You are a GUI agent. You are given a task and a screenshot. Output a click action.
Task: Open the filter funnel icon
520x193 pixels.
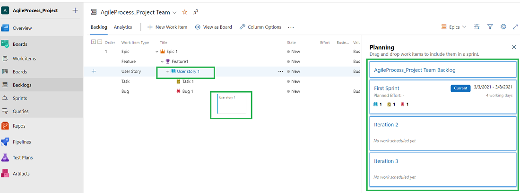point(490,27)
